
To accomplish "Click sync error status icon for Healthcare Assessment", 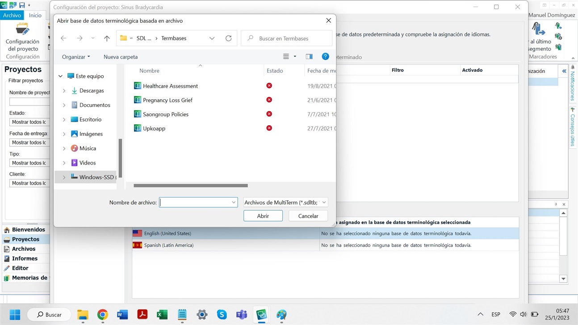I will click(x=269, y=85).
